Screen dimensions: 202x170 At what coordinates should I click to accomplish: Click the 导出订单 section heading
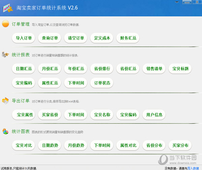point(21,101)
